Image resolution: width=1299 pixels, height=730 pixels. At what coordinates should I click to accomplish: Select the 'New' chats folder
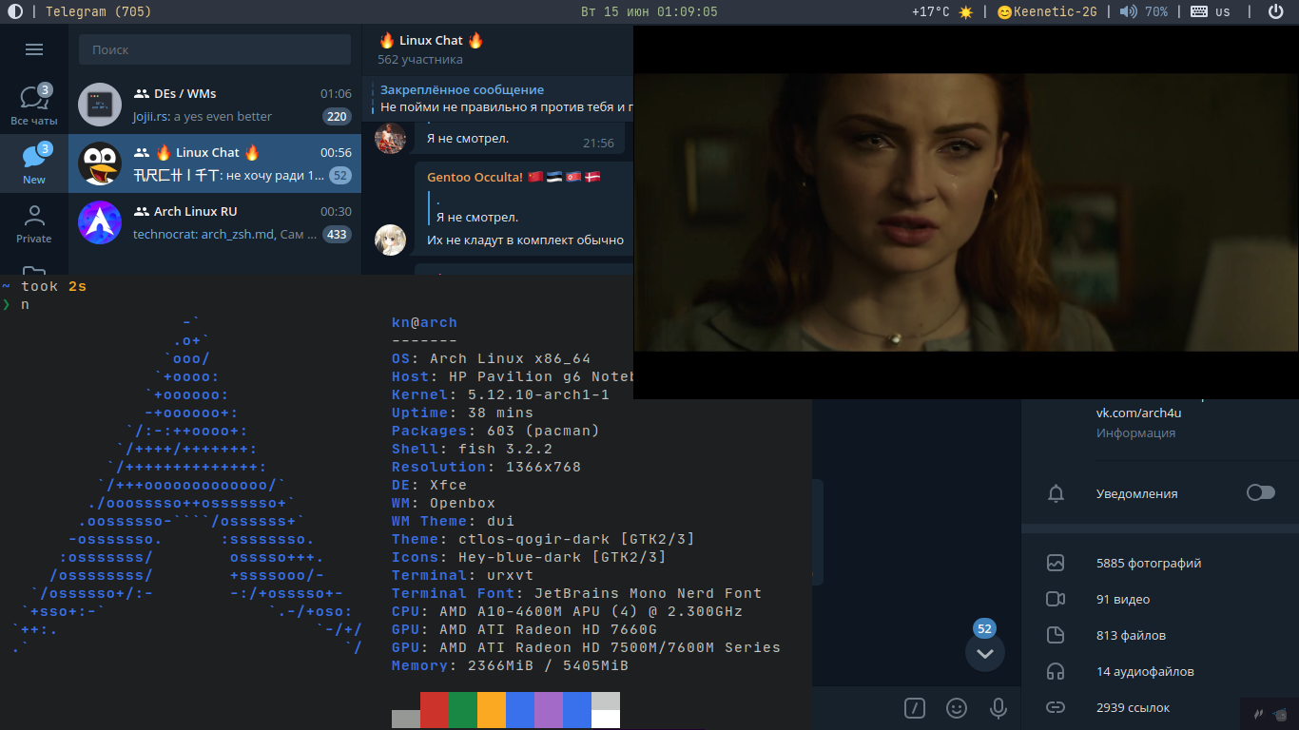pyautogui.click(x=34, y=163)
